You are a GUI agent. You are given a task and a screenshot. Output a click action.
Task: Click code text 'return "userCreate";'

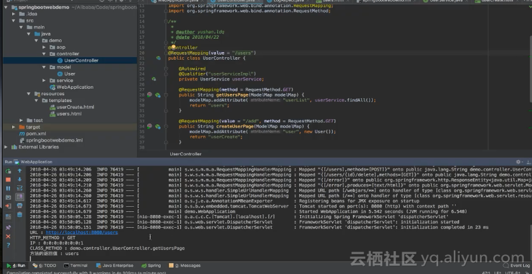pyautogui.click(x=216, y=137)
